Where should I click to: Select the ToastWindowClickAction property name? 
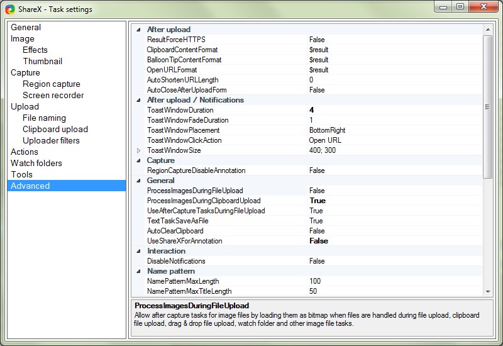pyautogui.click(x=184, y=140)
